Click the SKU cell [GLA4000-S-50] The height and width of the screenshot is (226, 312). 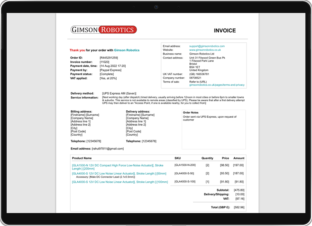point(184,173)
